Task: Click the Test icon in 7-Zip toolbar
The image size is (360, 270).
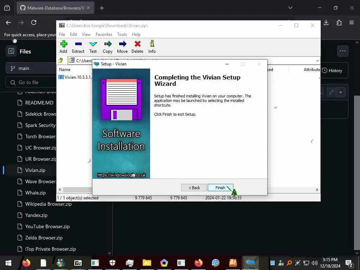Action: [x=93, y=47]
